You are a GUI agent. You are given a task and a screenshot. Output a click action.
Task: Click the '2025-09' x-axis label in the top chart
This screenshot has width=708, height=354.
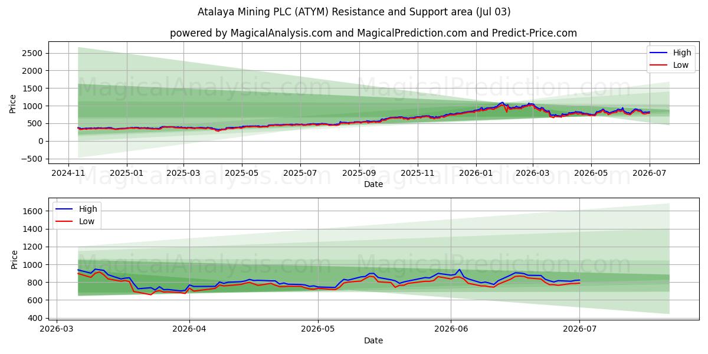pyautogui.click(x=359, y=173)
